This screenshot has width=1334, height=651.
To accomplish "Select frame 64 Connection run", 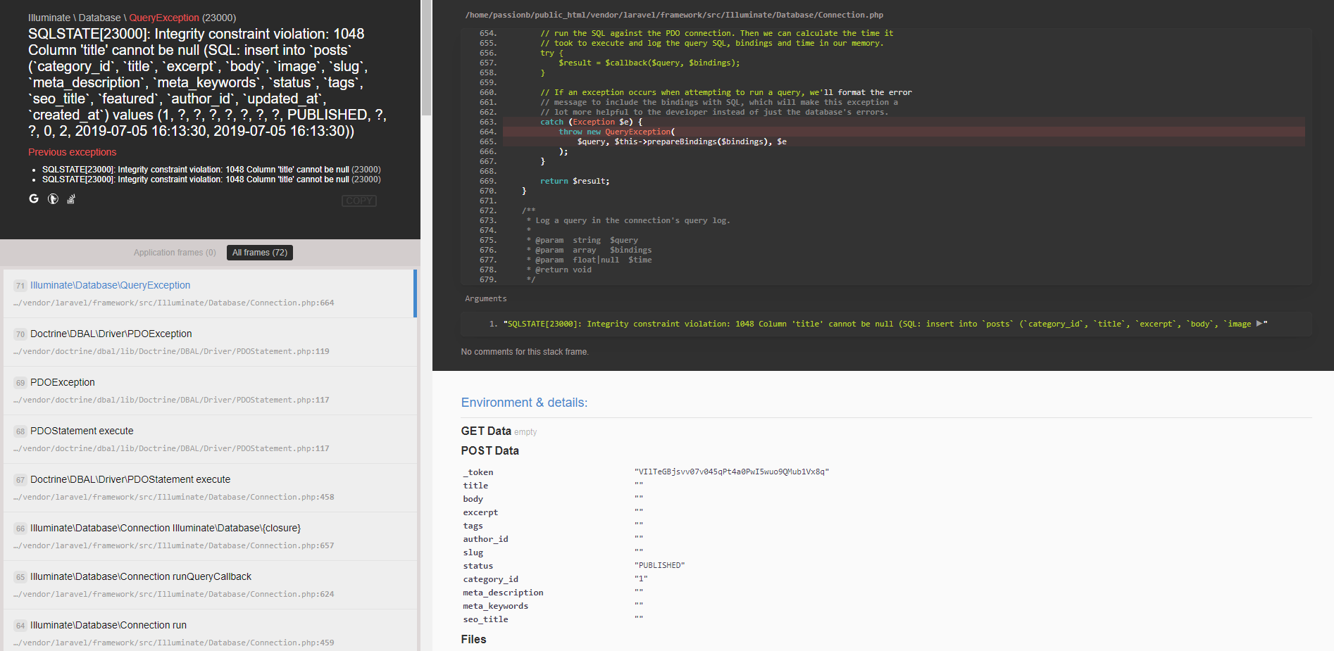I will click(x=108, y=625).
